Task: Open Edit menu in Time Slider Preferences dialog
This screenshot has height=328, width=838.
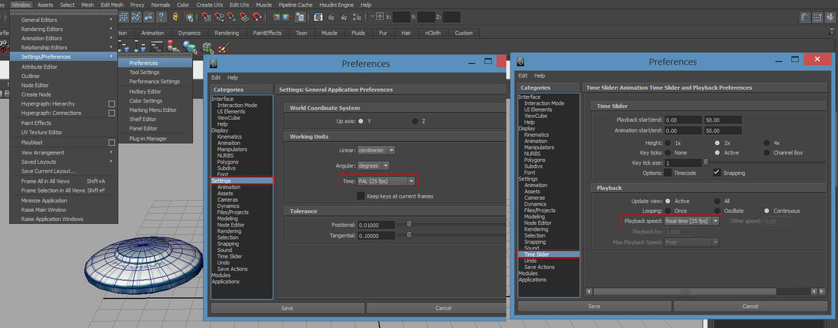Action: (522, 75)
